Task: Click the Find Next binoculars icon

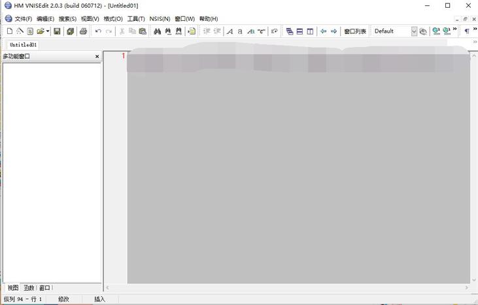Action: click(168, 31)
